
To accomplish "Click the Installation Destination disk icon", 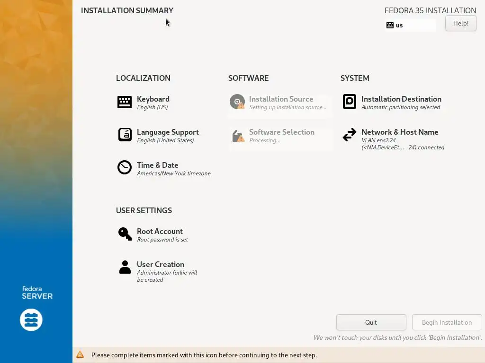I will (x=350, y=102).
